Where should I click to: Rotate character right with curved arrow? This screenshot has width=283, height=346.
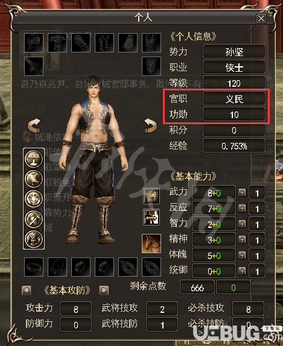pyautogui.click(x=150, y=125)
